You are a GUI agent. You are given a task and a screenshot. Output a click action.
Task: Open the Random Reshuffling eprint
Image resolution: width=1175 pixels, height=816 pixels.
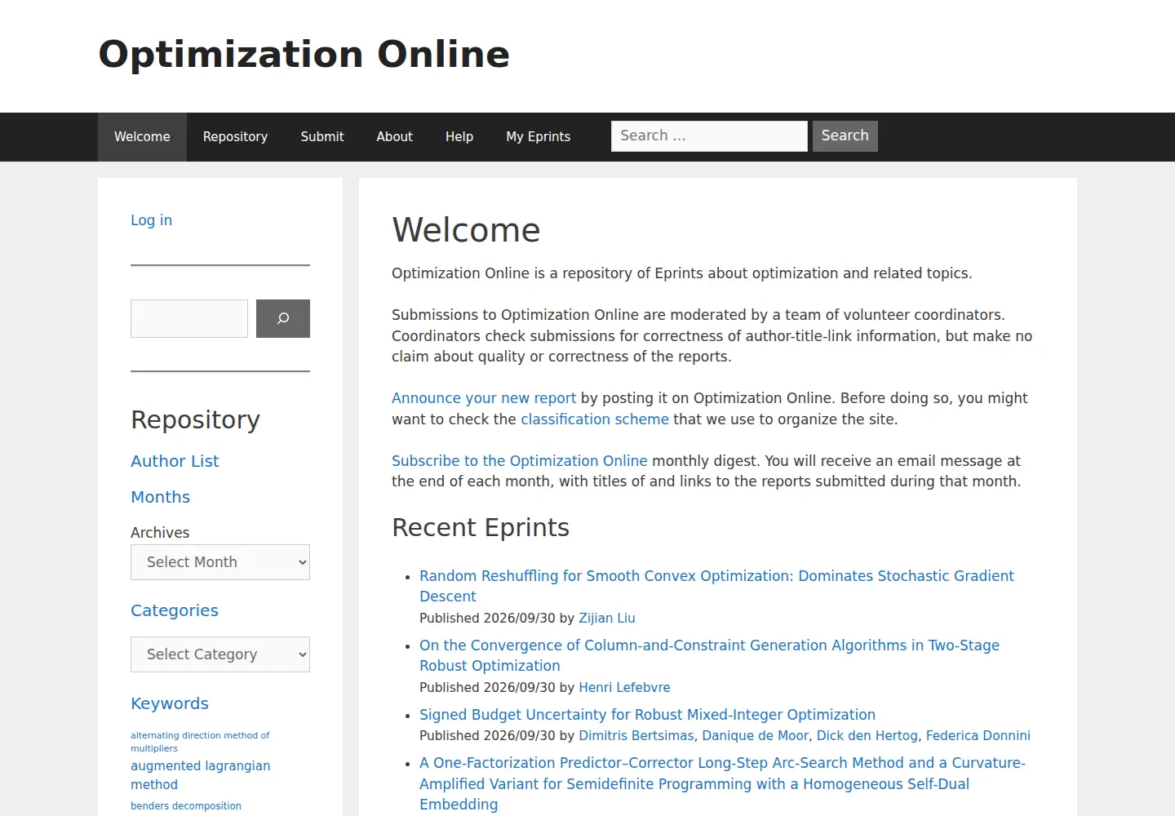(x=716, y=586)
